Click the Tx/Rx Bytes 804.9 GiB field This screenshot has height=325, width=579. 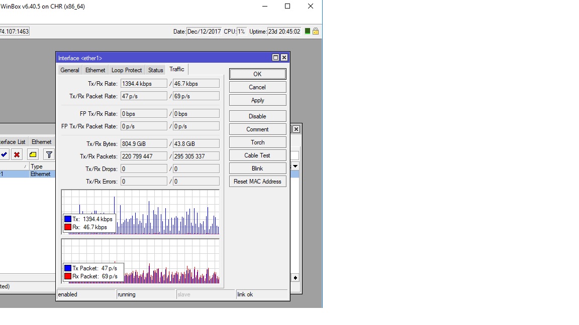point(144,144)
